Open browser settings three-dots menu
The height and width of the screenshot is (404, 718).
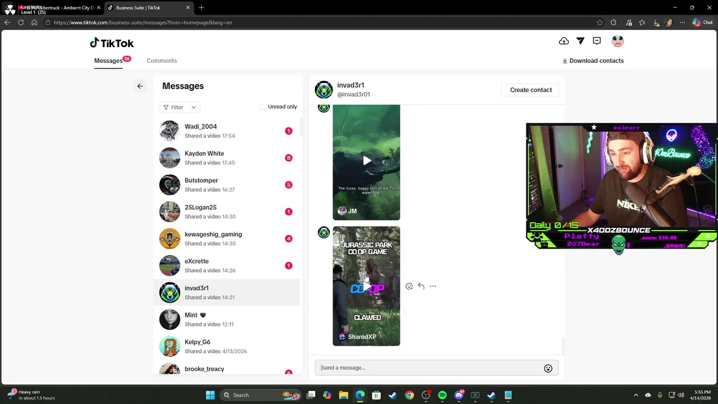coord(682,22)
